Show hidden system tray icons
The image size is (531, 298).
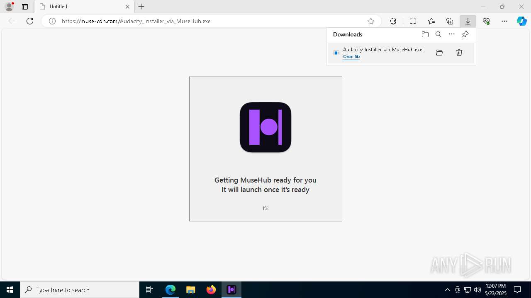447,290
